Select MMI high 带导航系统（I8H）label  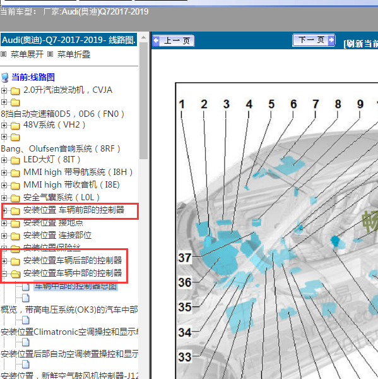pos(78,172)
